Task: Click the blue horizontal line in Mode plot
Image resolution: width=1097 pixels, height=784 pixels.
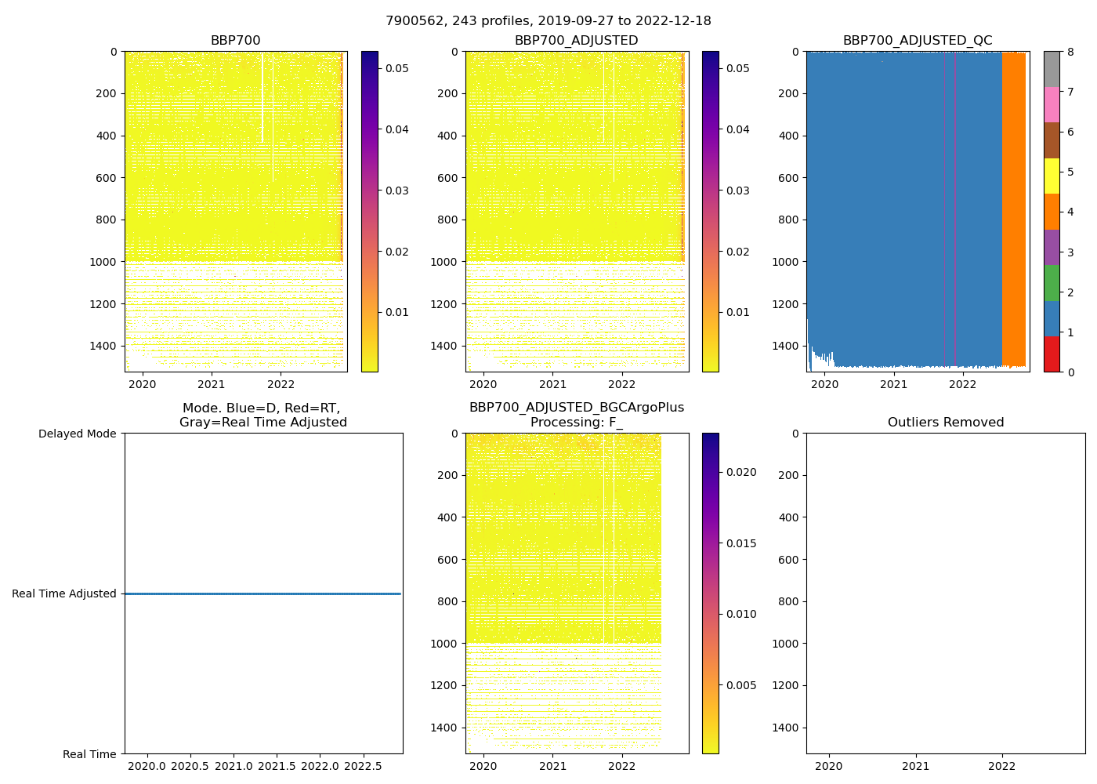Action: [x=262, y=594]
